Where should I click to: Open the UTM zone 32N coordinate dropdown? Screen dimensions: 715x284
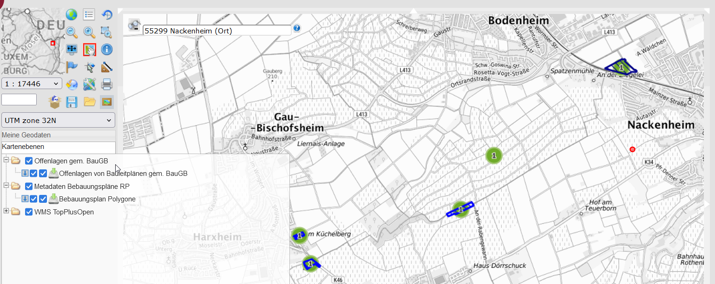[58, 121]
